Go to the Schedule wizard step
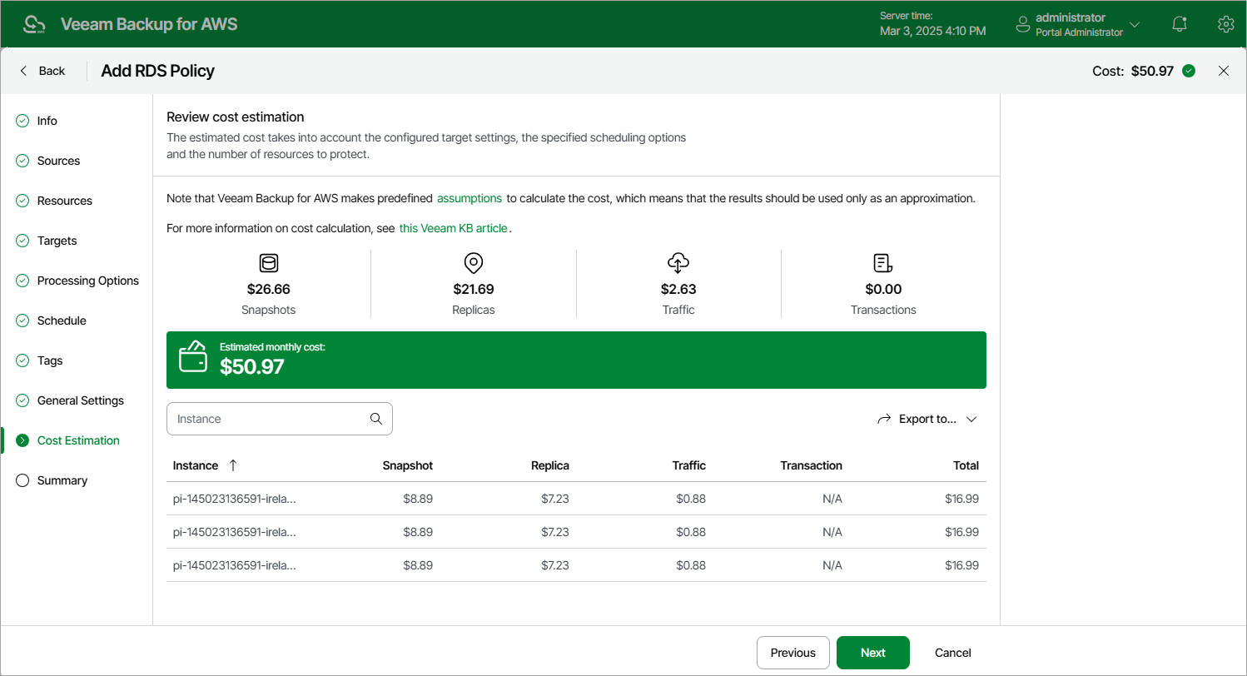 coord(62,321)
